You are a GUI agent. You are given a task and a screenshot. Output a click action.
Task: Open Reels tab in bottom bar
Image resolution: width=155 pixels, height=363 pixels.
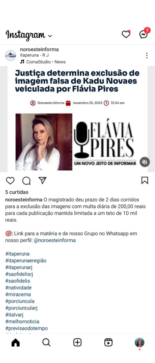(108, 342)
